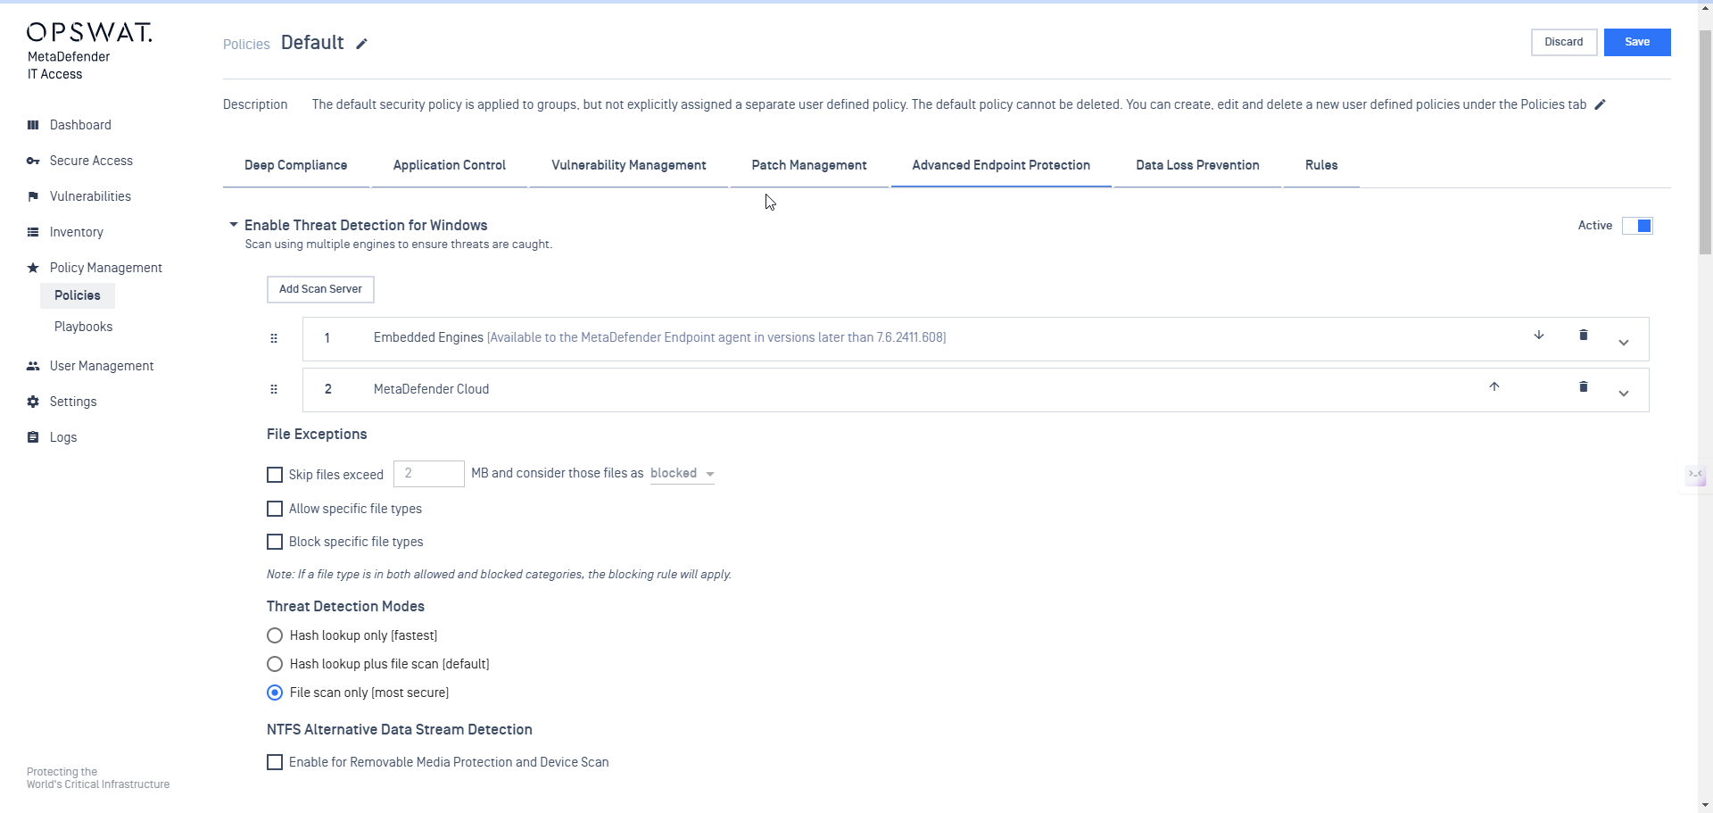The image size is (1713, 813).
Task: Click the Policy Management star icon
Action: [x=33, y=268]
